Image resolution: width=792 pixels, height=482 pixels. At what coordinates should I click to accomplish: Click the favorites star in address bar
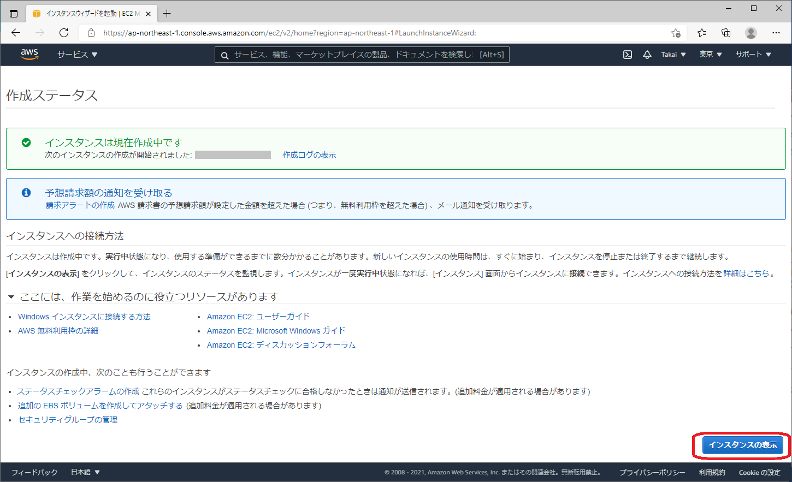(x=701, y=33)
